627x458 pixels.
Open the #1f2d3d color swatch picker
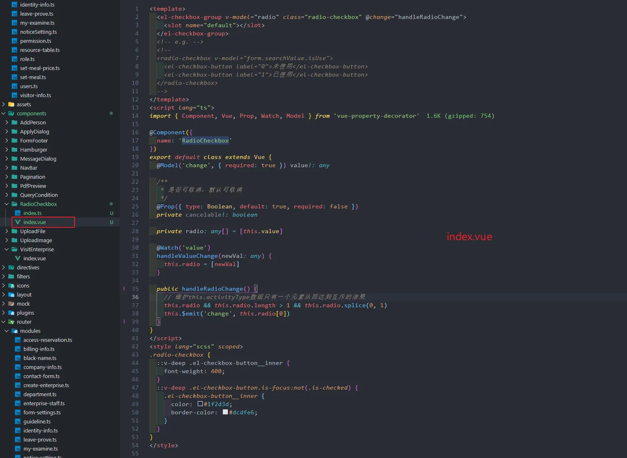200,404
